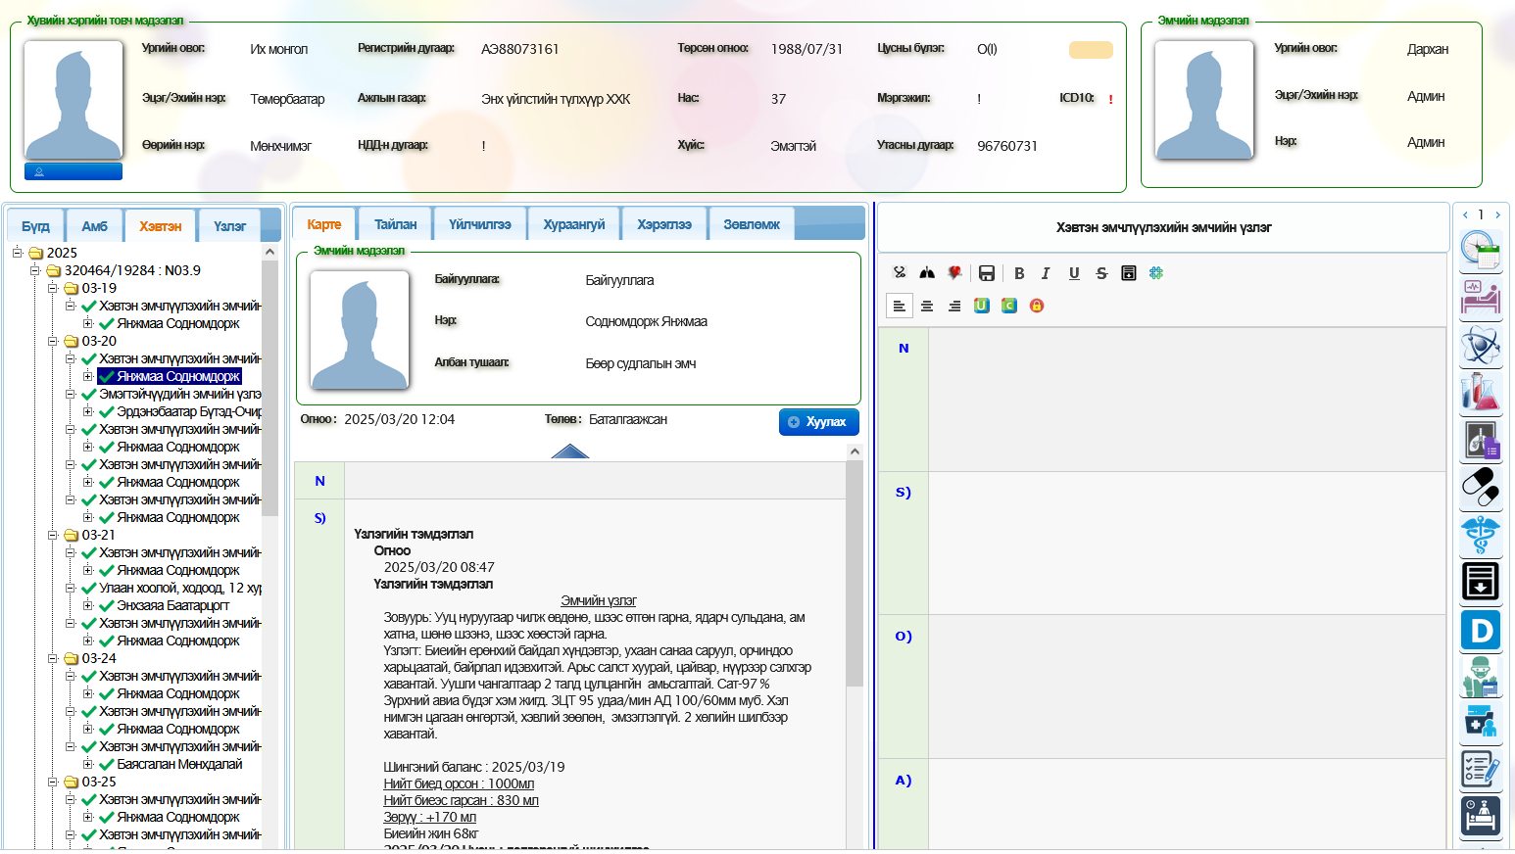This screenshot has width=1515, height=854.
Task: Click the lungs icon in editor toolbar
Action: pos(927,273)
